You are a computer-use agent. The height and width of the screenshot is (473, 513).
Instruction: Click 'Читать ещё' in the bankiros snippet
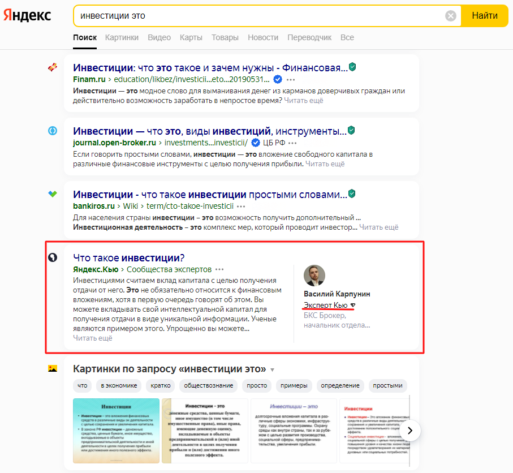pyautogui.click(x=379, y=227)
